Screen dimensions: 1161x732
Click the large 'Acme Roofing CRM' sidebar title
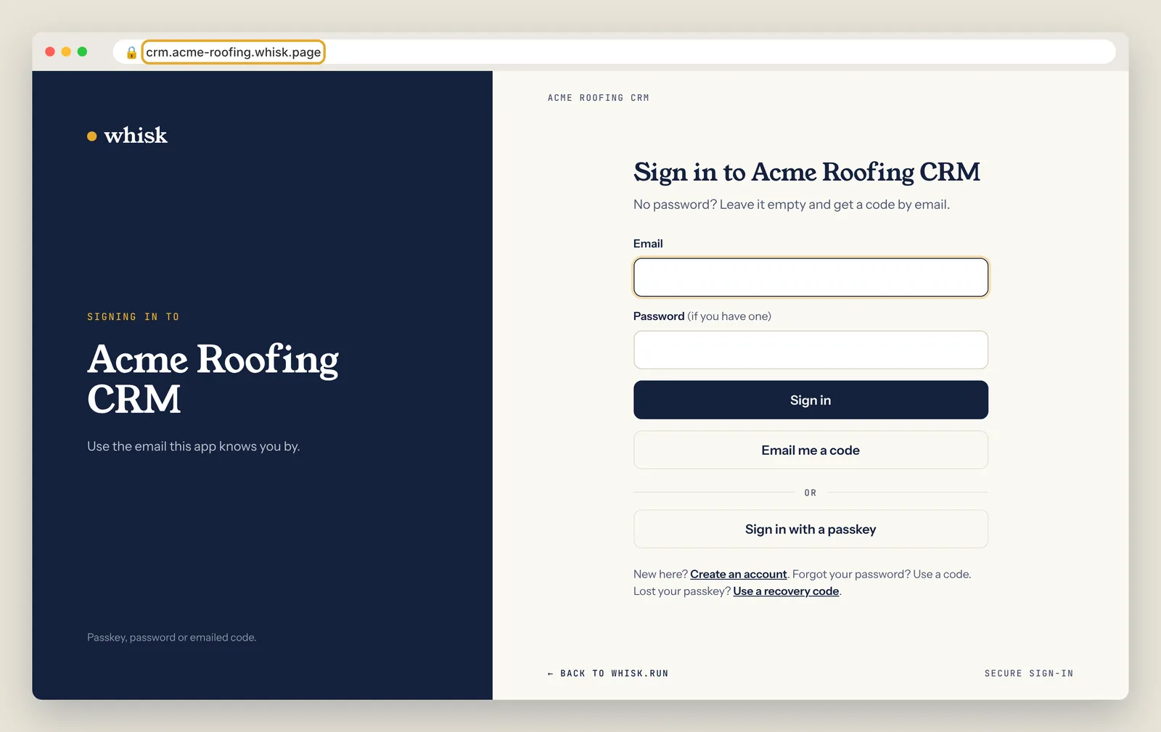(x=213, y=379)
